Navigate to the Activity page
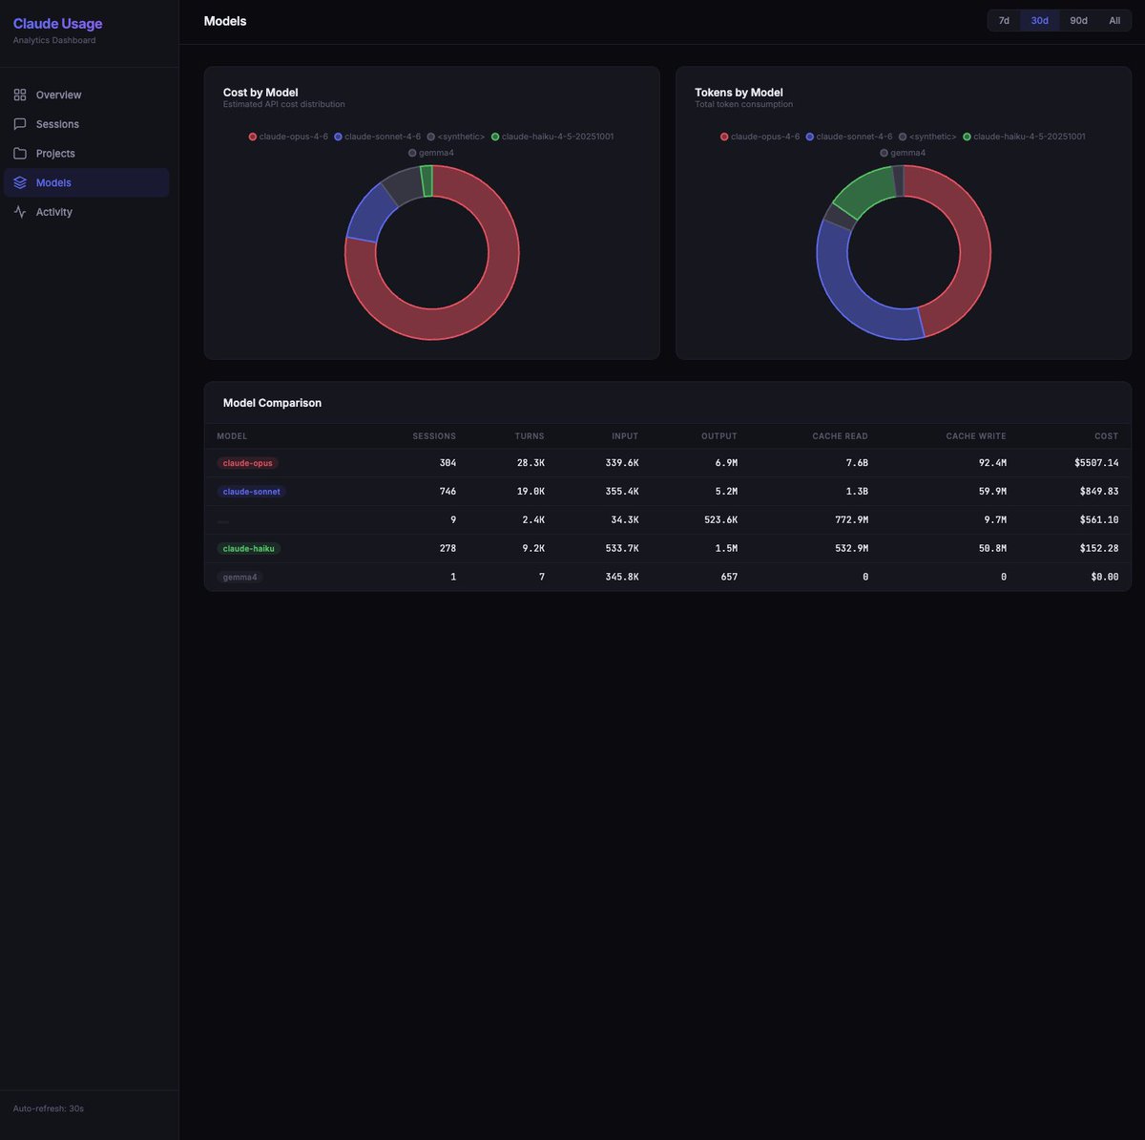The height and width of the screenshot is (1140, 1145). tap(86, 212)
